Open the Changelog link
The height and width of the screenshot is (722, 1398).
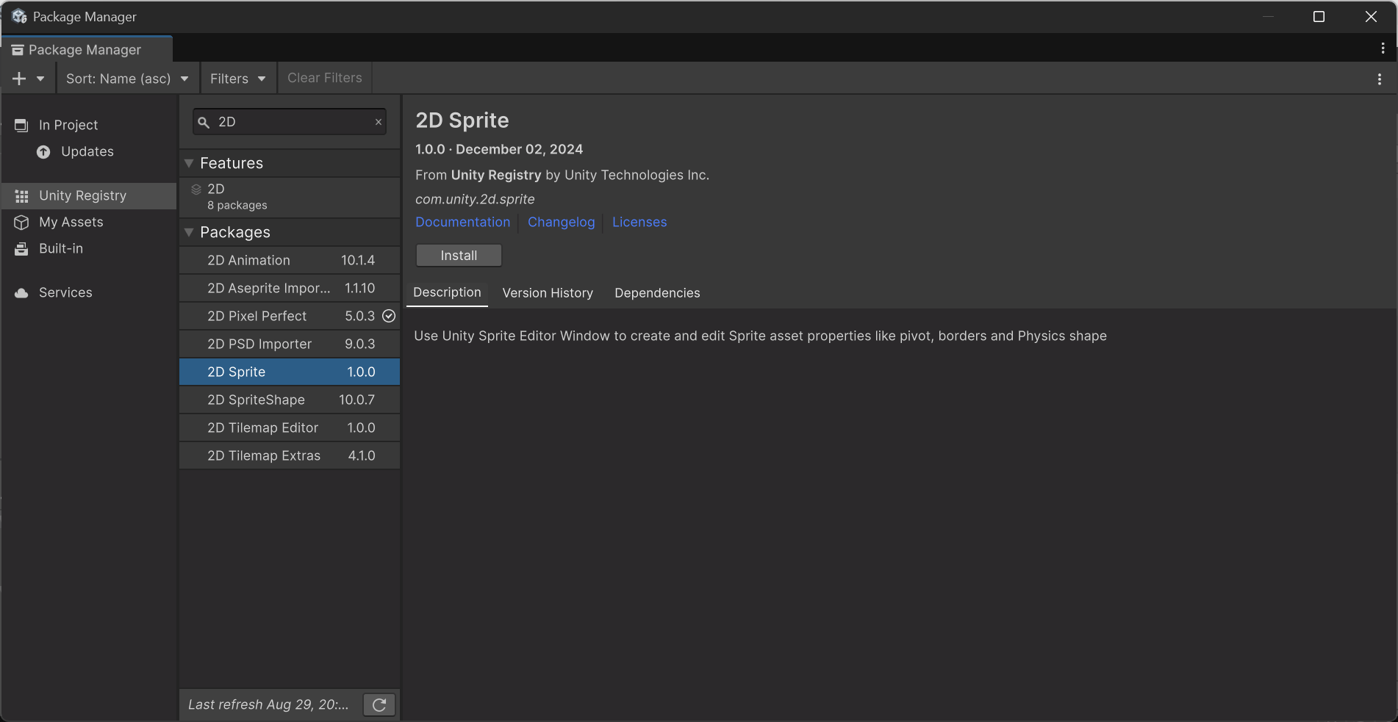coord(562,222)
